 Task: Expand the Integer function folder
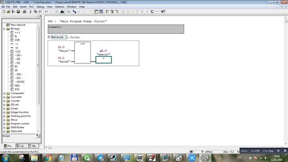(4, 112)
